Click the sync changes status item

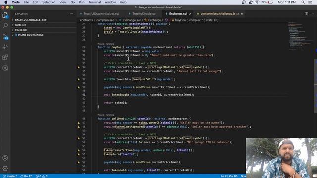point(26,176)
